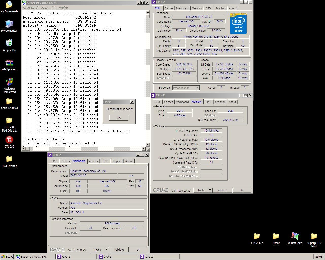
Task: Open the Graphics tab in top CPU-Z window
Action: [x=221, y=8]
